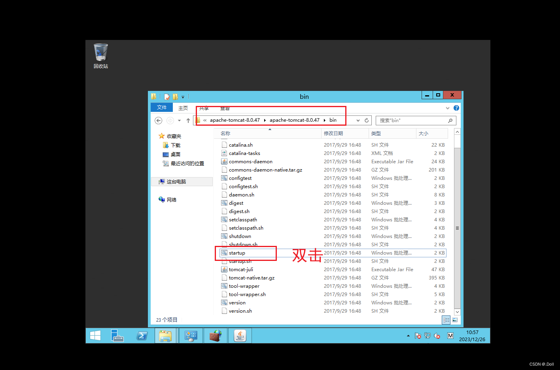The width and height of the screenshot is (560, 370).
Task: Open 最近访问的位置 Recent Places
Action: 184,163
